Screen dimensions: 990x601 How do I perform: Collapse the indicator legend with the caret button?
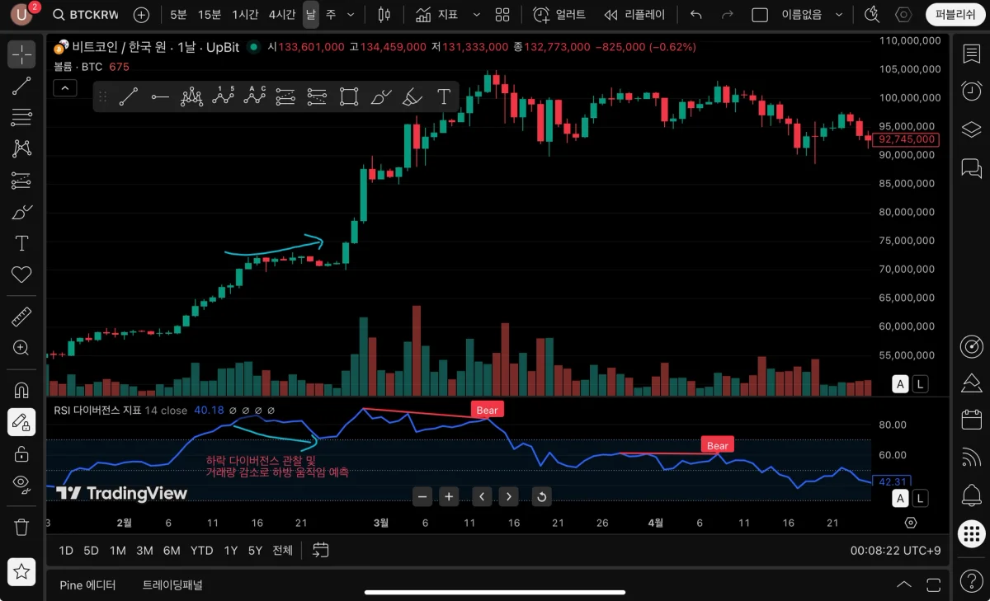pos(65,87)
